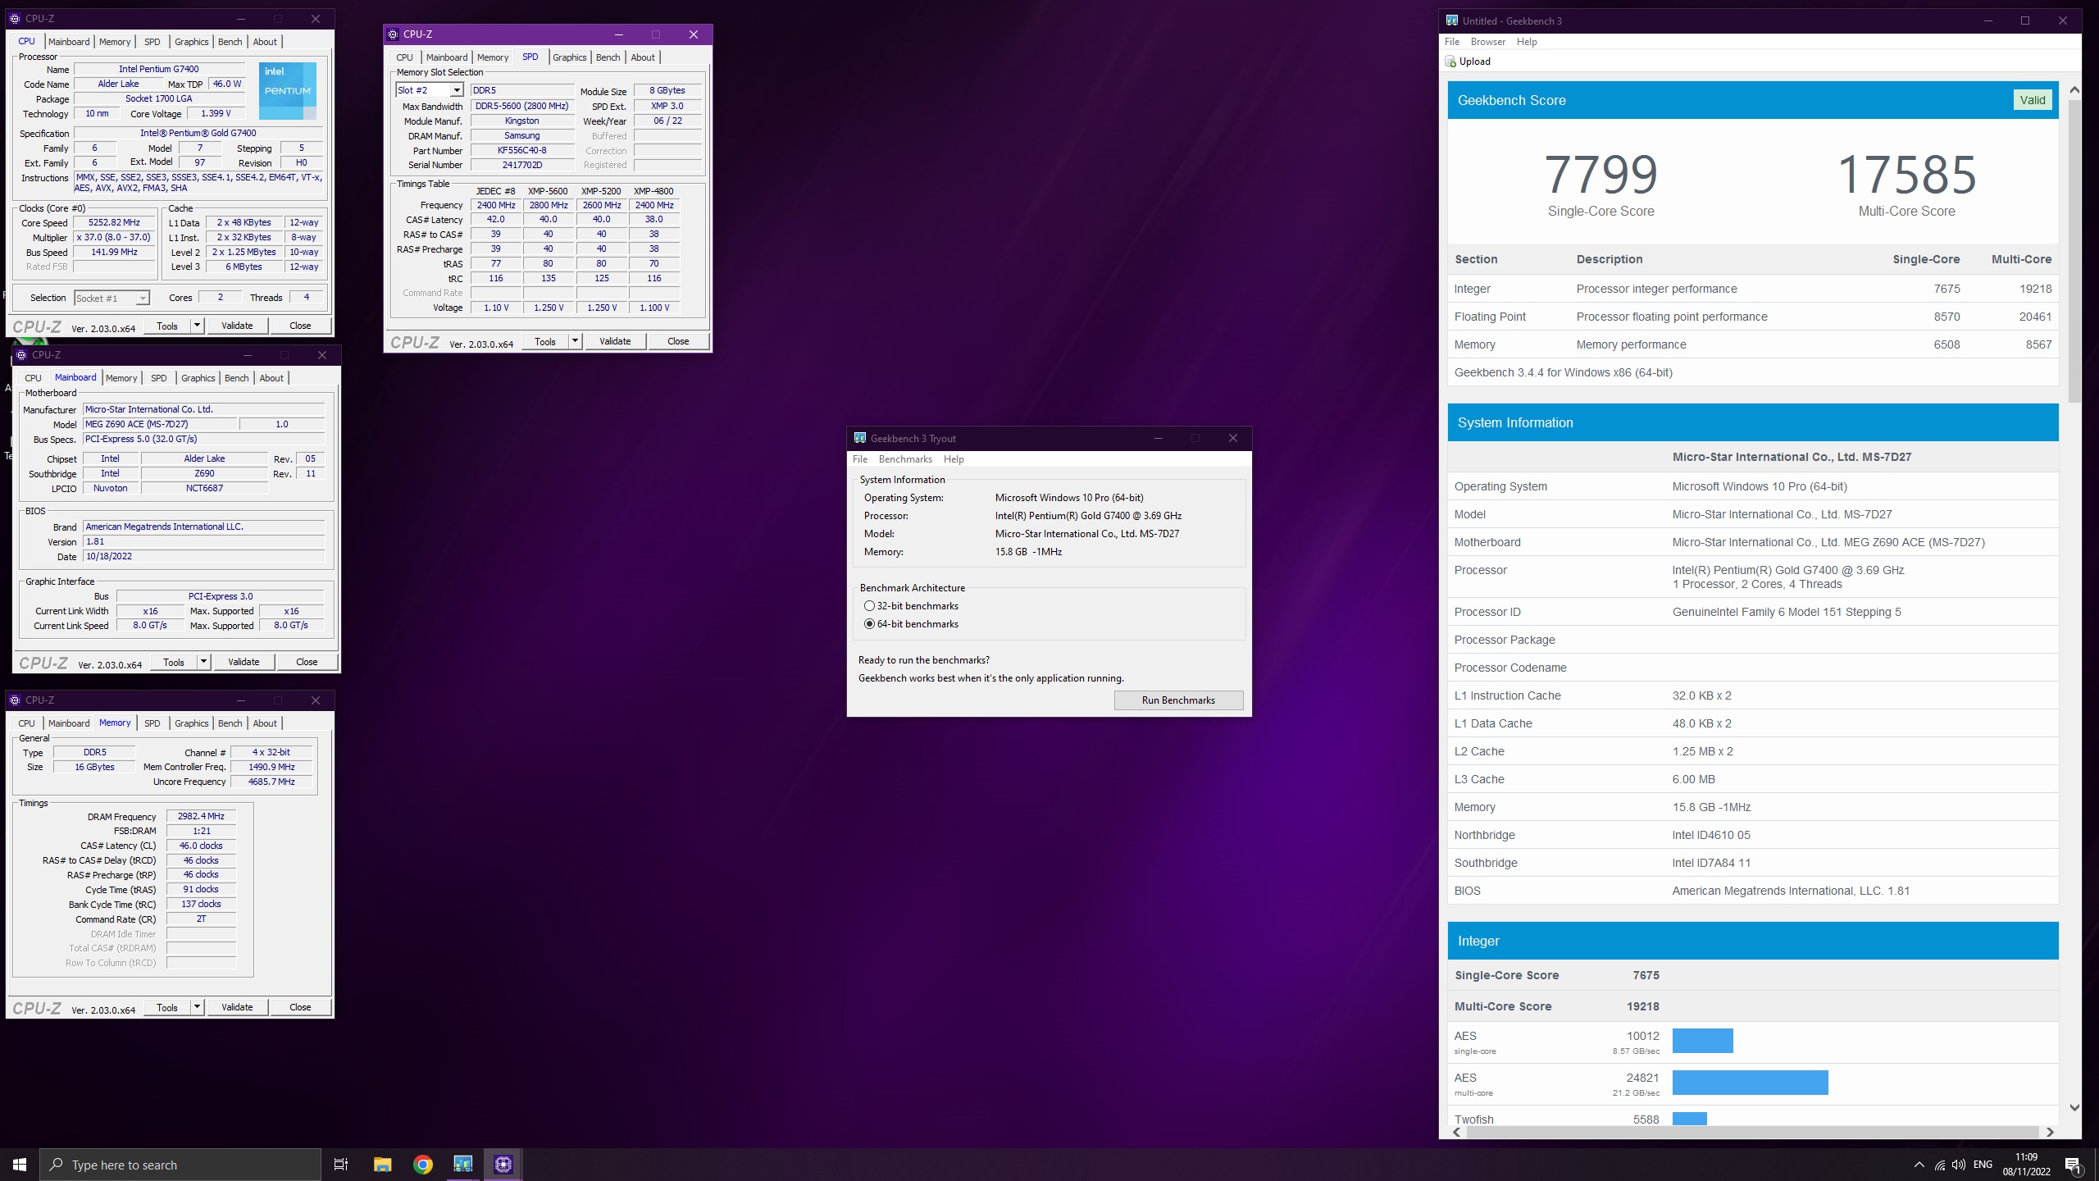Click the AES multi-core result bar
The image size is (2099, 1181).
pyautogui.click(x=1750, y=1083)
